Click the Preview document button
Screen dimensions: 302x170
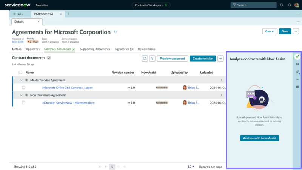point(173,59)
